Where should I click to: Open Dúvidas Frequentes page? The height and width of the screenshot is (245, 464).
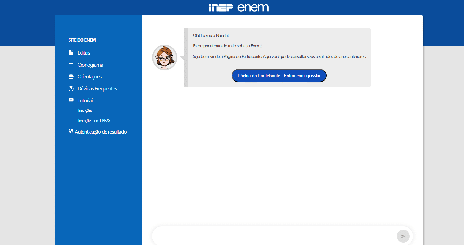[97, 89]
